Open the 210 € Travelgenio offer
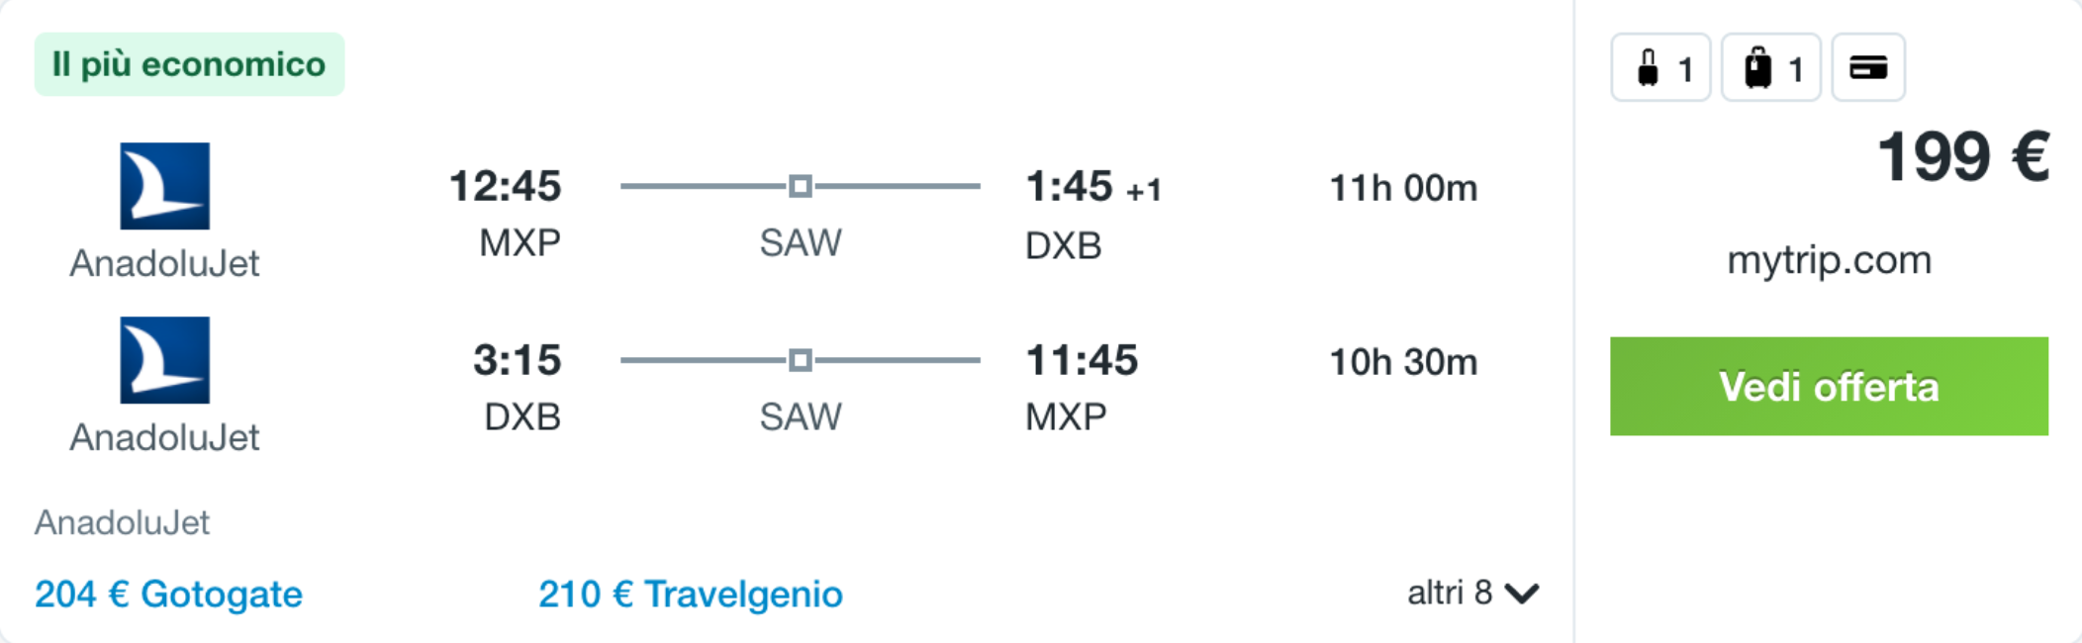 pos(690,594)
